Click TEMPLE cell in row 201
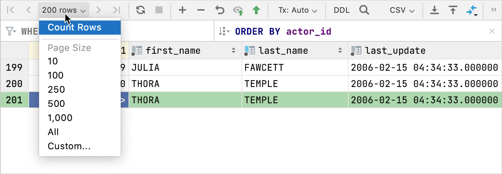Viewport: 502px width, 174px height. (x=295, y=100)
